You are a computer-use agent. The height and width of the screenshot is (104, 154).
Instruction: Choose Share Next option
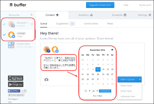click(126, 86)
